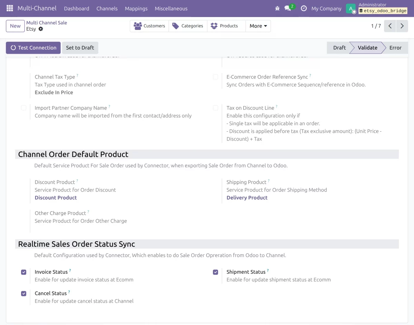Open Categories smart button
The image size is (414, 325).
188,26
